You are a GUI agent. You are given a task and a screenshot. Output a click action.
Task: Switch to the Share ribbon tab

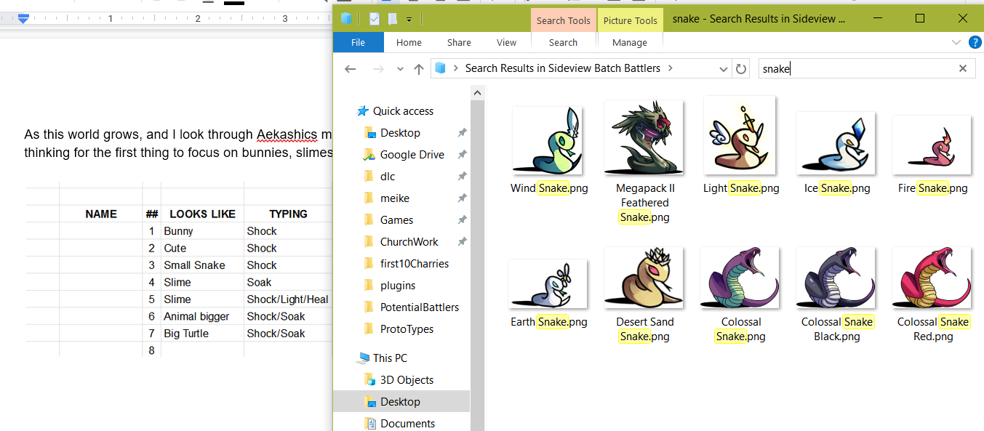[459, 43]
